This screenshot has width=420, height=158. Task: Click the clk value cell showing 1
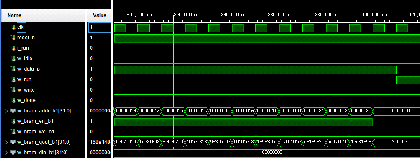click(100, 27)
